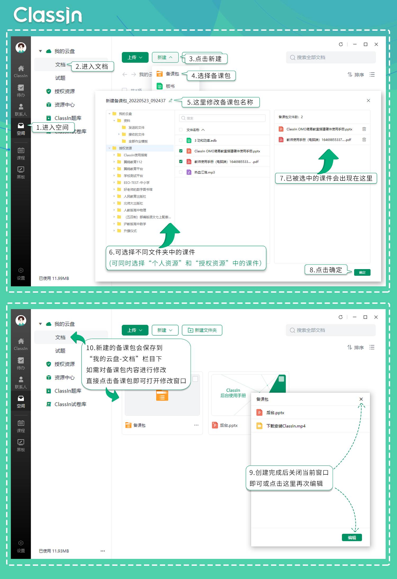This screenshot has height=579, width=397.
Task: Click refresh icon in lower window title bar
Action: [341, 317]
